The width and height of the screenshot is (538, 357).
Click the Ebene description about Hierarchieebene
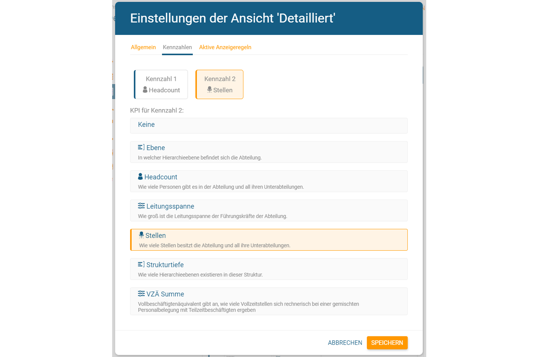[x=200, y=158]
